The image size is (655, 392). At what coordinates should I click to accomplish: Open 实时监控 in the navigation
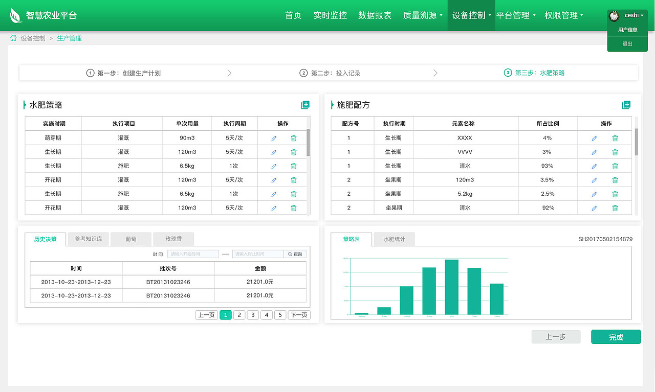pyautogui.click(x=330, y=15)
